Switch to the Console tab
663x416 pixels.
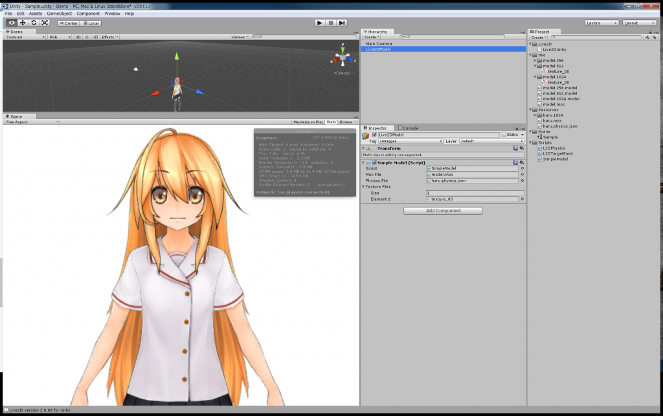[x=409, y=128]
